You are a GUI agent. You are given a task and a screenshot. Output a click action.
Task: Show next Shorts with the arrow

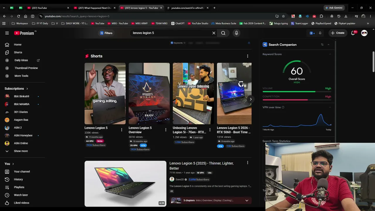coord(251,99)
